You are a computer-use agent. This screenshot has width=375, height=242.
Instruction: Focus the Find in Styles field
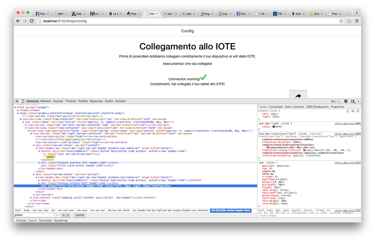309,215
